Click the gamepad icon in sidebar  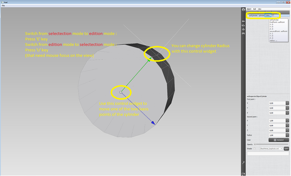[x=243, y=34]
